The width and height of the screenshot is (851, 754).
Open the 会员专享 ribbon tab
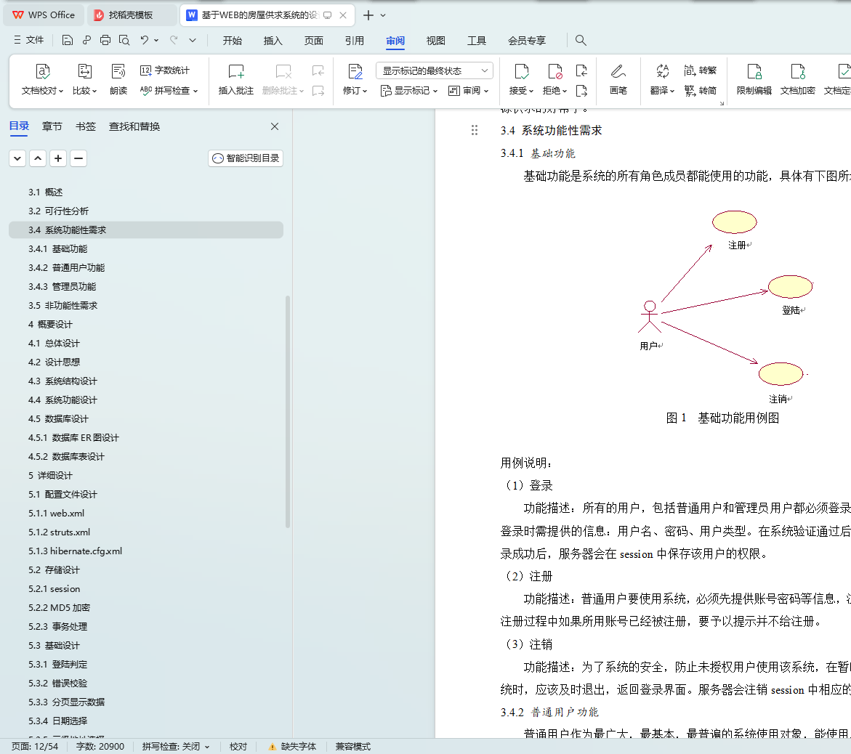(x=527, y=41)
